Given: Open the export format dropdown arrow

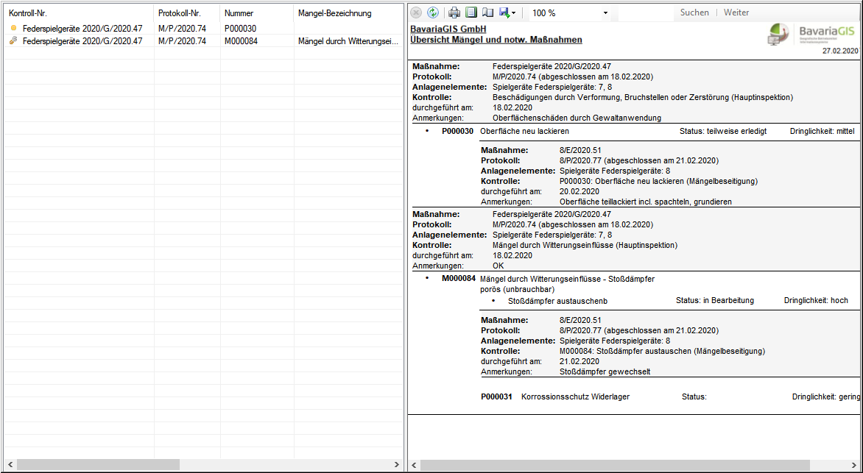Looking at the screenshot, I should pyautogui.click(x=513, y=13).
